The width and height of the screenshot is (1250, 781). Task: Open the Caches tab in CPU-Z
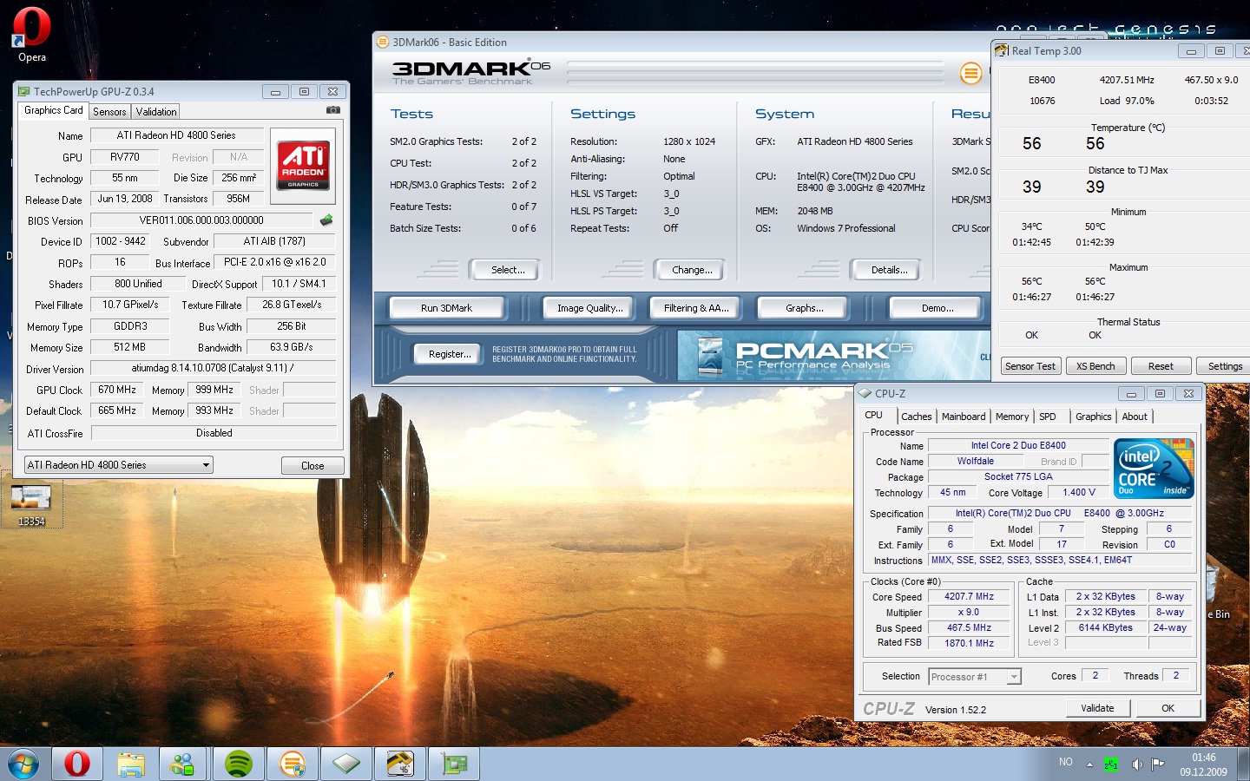point(916,417)
